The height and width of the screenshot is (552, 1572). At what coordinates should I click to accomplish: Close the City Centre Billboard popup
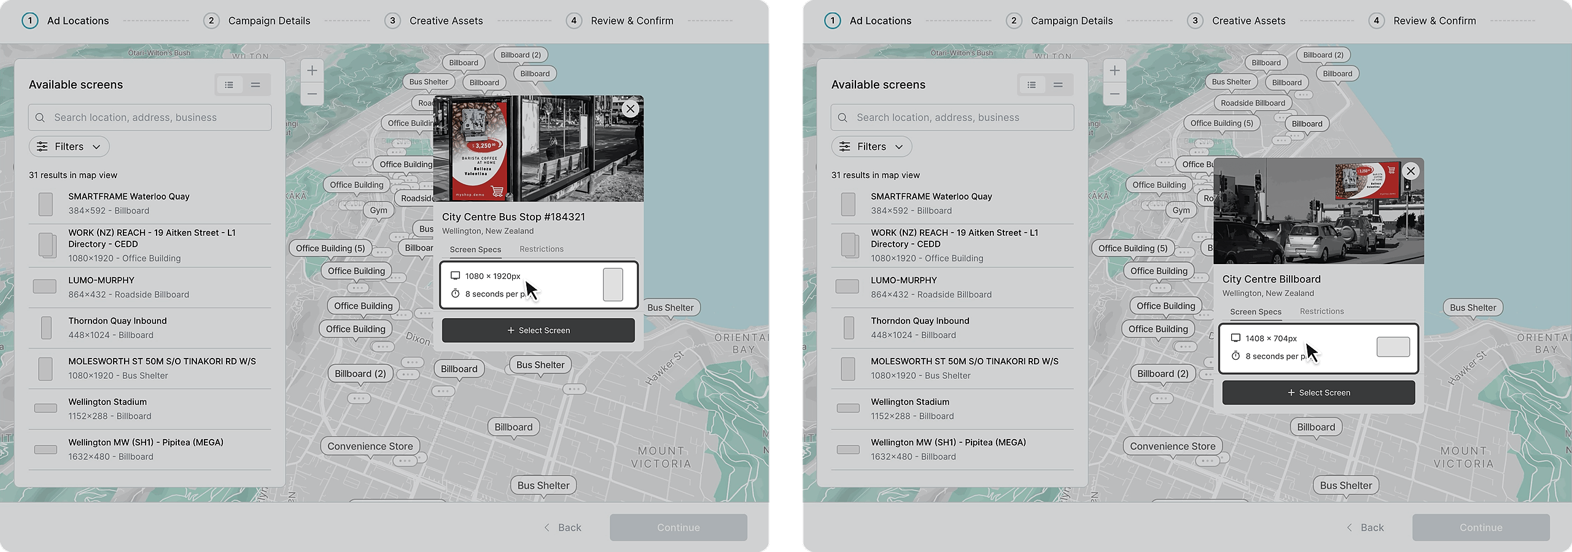pos(1411,171)
